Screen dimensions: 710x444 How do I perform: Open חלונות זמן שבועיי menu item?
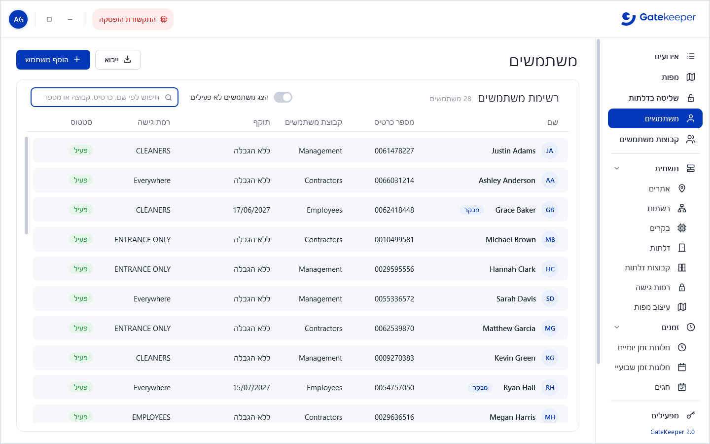pyautogui.click(x=650, y=367)
